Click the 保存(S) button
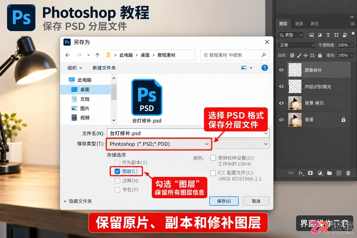357x238 pixels. (x=224, y=201)
